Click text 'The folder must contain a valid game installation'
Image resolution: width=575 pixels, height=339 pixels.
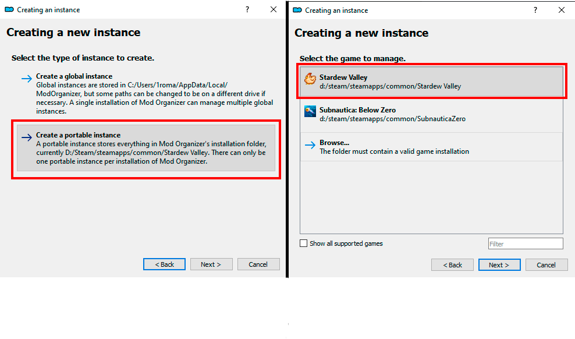click(394, 151)
